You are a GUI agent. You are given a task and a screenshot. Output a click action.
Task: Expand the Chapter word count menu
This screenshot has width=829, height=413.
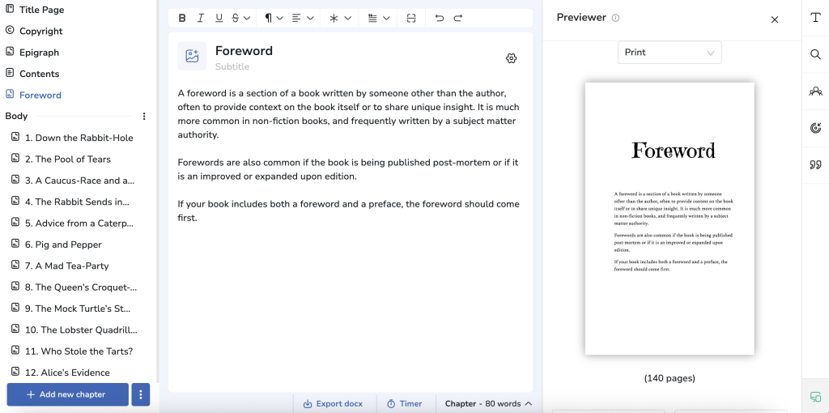[x=488, y=403]
